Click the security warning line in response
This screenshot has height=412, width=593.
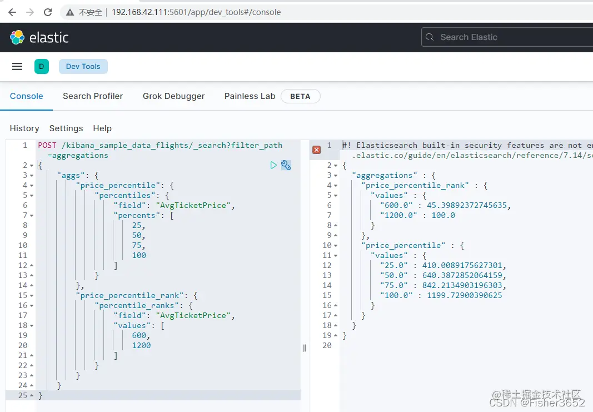pos(467,150)
